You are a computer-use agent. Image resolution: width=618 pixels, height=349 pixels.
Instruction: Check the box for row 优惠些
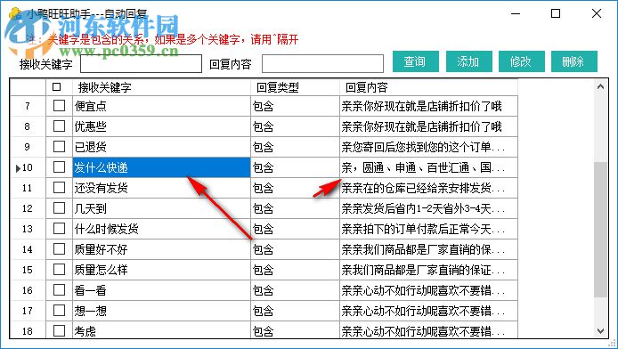tap(59, 126)
